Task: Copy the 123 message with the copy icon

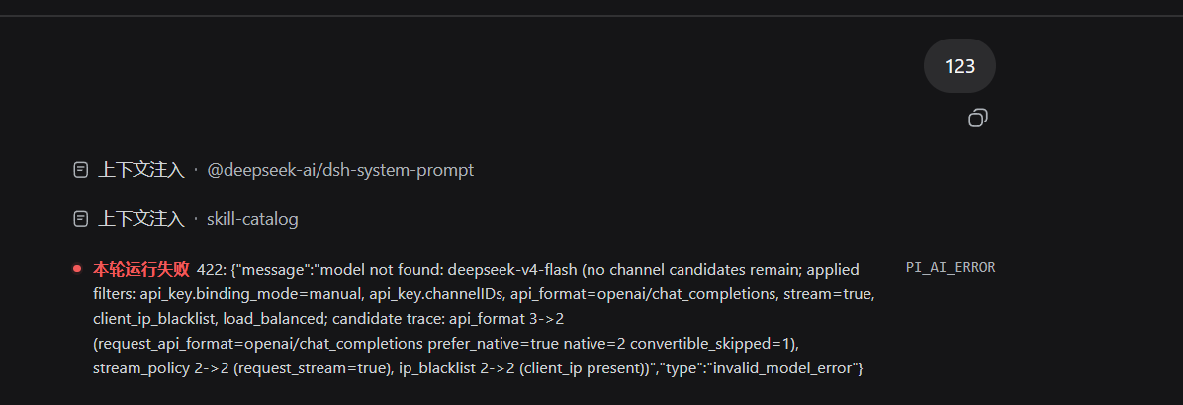Action: (978, 119)
